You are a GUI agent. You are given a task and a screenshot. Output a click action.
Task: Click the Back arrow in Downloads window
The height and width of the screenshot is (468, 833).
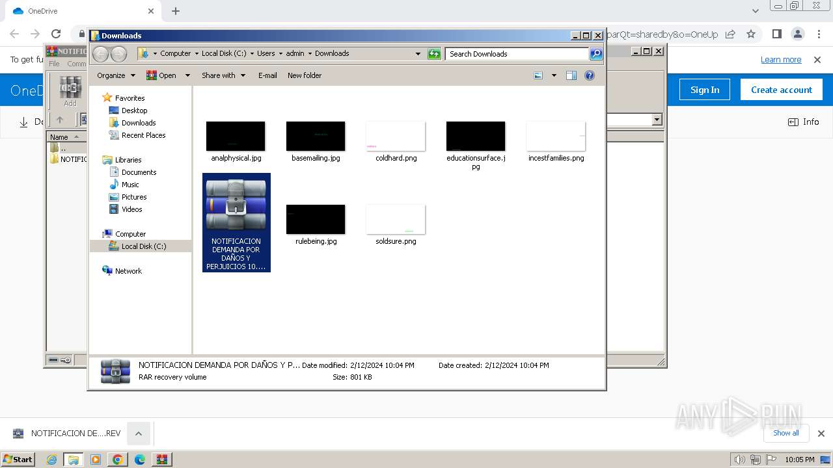[100, 54]
